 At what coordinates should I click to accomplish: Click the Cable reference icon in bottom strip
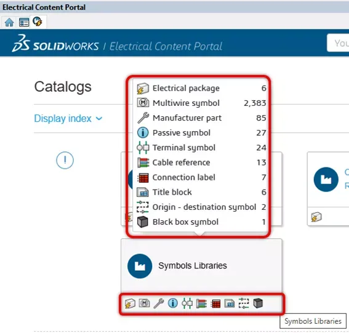(201, 303)
